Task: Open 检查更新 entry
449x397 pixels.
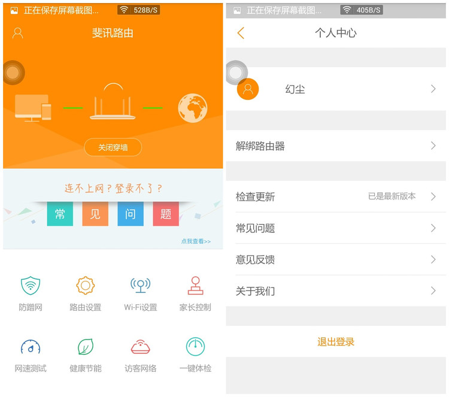Action: tap(336, 196)
